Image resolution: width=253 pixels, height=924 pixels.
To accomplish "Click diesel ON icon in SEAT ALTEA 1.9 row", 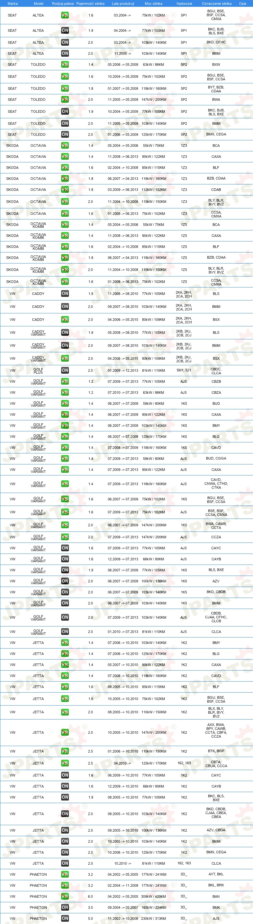I will point(65,30).
